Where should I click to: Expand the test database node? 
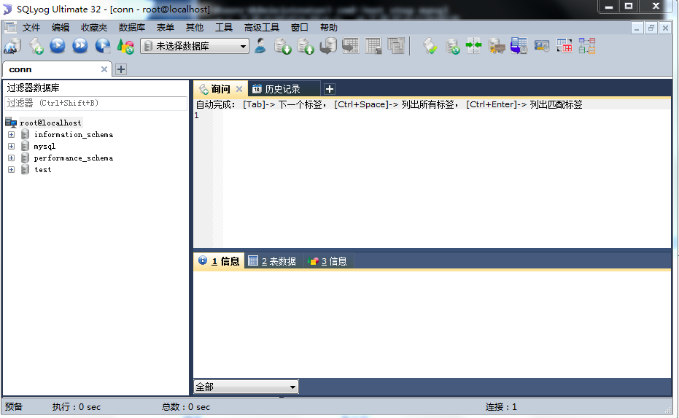(11, 170)
